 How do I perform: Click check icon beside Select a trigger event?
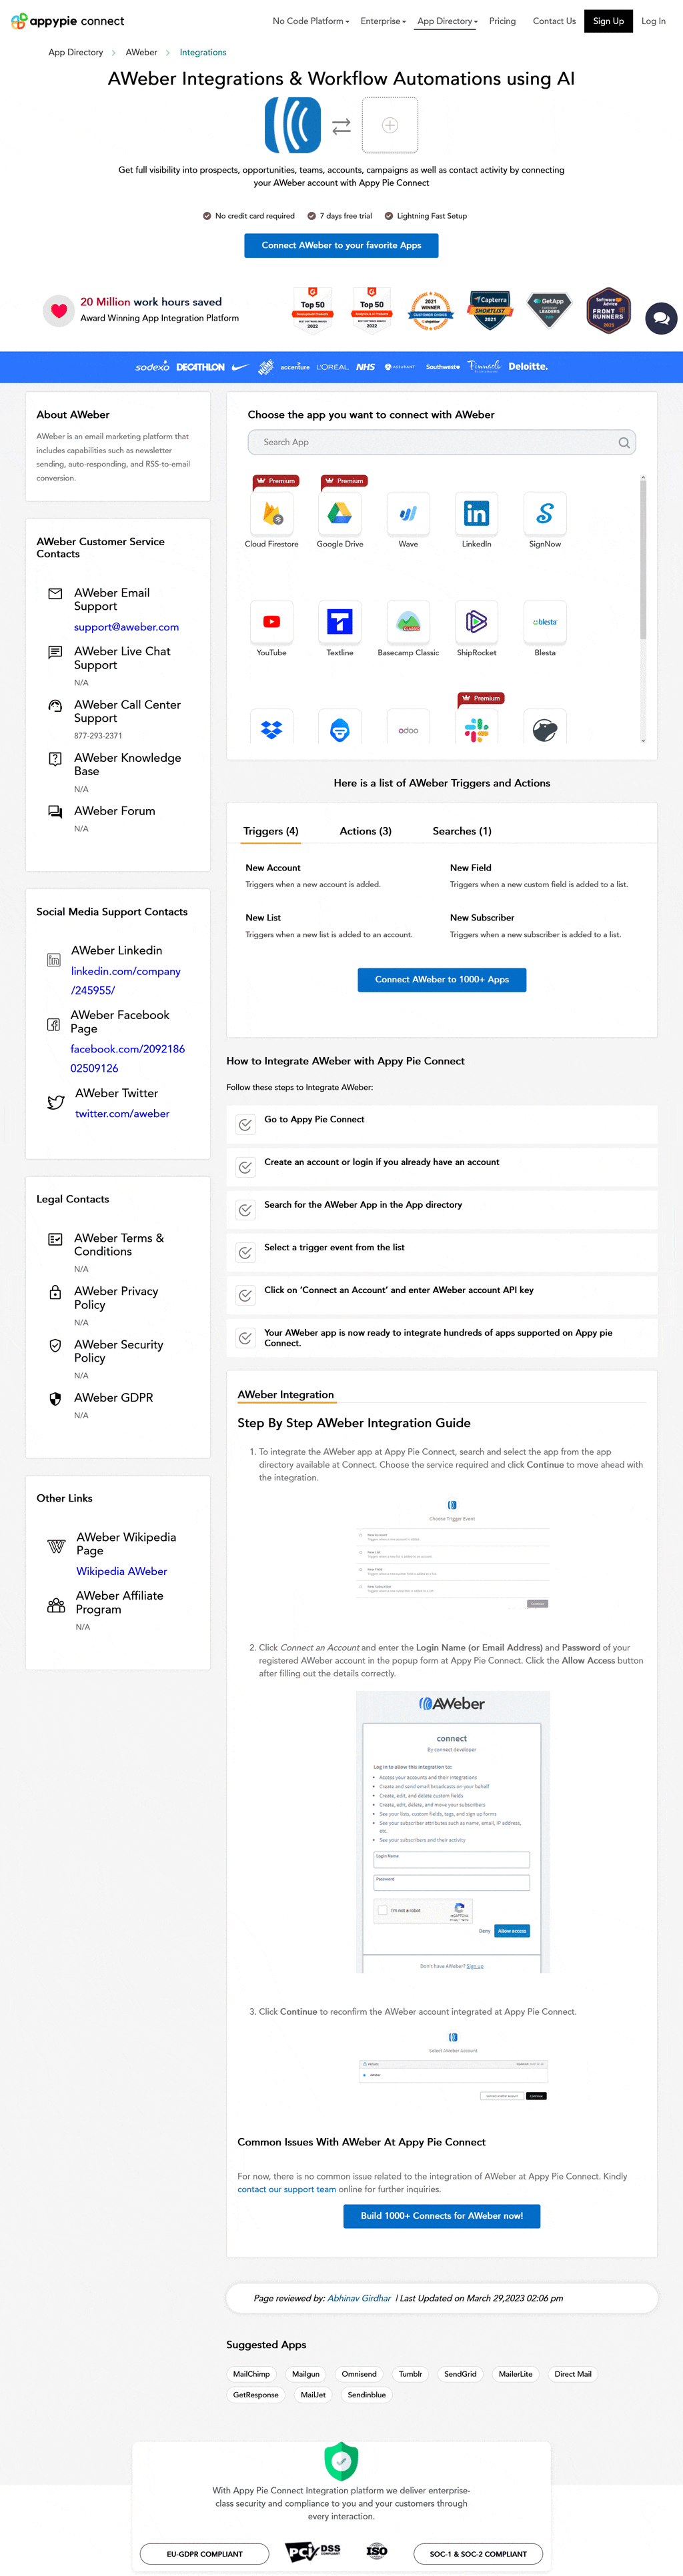click(x=245, y=1253)
